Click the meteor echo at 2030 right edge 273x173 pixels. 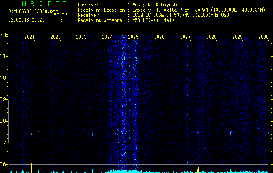[268, 133]
